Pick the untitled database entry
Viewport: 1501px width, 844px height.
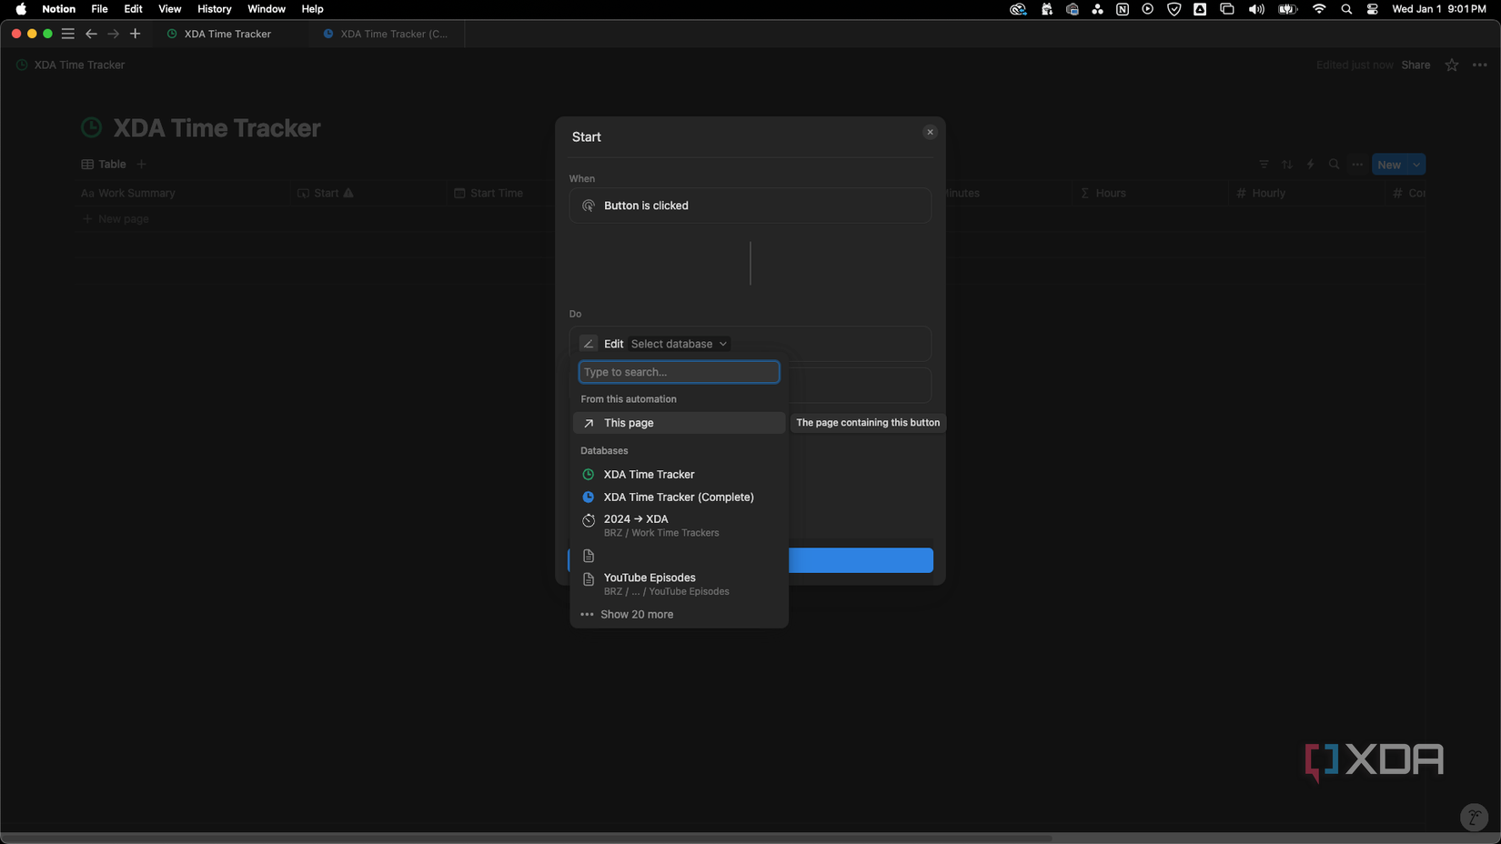tap(679, 556)
